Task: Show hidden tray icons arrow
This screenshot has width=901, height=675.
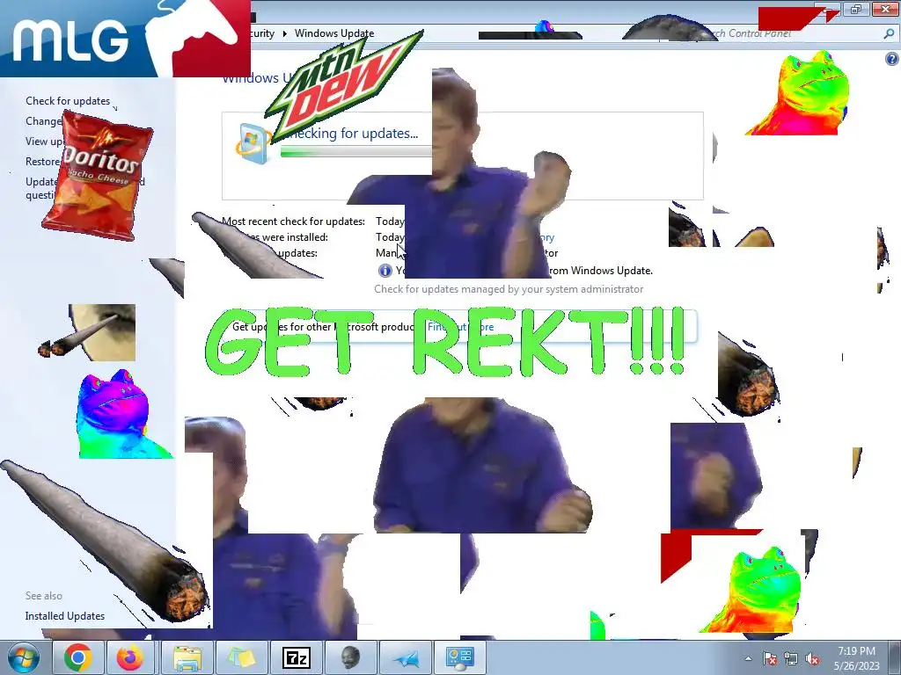Action: (748, 658)
